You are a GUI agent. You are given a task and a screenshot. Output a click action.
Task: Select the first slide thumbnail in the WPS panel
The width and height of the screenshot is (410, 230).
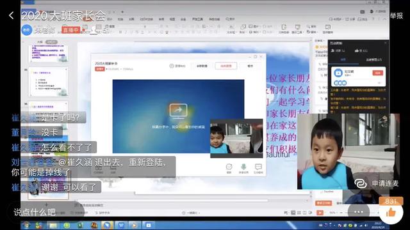pyautogui.click(x=49, y=54)
